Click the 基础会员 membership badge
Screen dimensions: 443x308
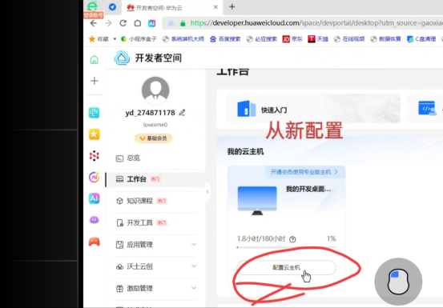tap(154, 138)
